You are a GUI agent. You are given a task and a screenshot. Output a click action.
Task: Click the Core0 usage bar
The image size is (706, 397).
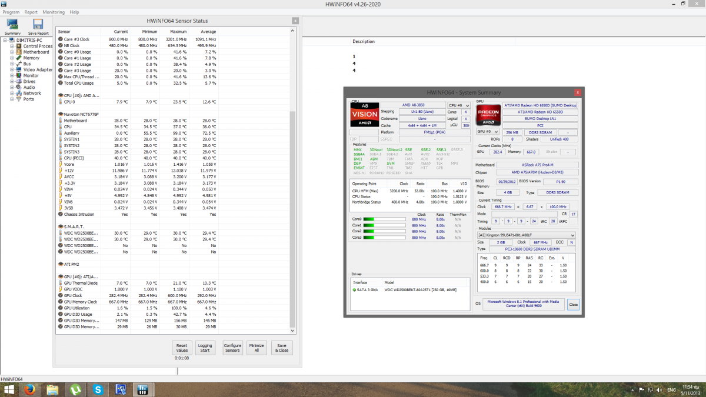[x=385, y=219]
